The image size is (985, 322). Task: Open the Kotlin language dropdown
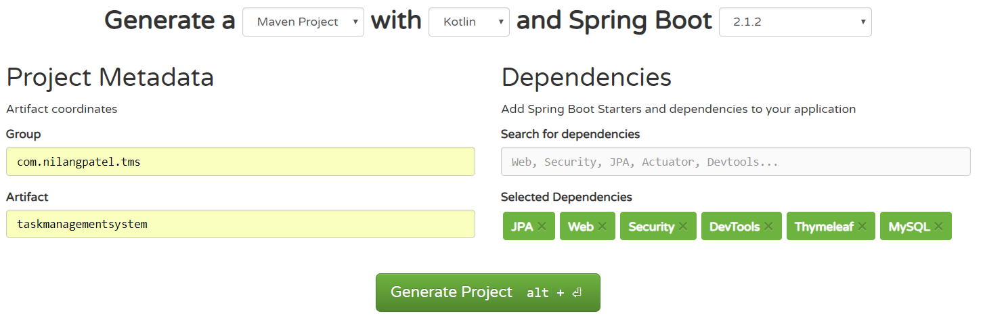pos(468,22)
